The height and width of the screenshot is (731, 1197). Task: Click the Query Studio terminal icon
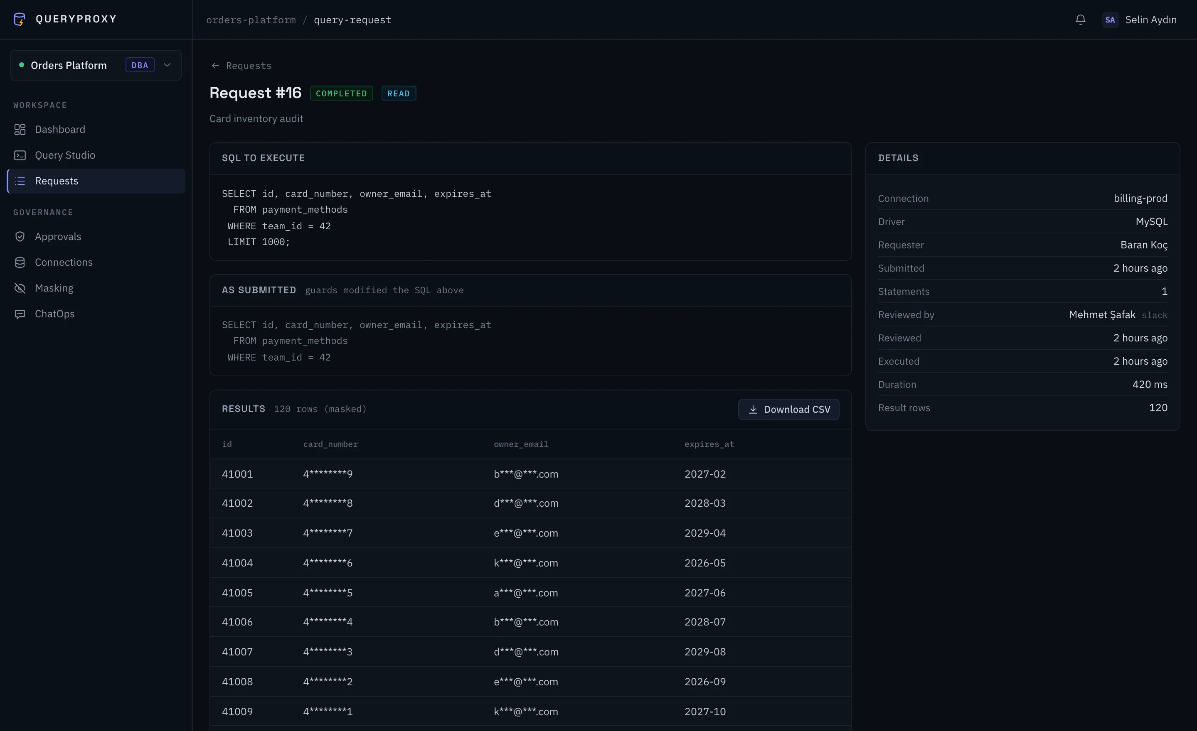20,155
